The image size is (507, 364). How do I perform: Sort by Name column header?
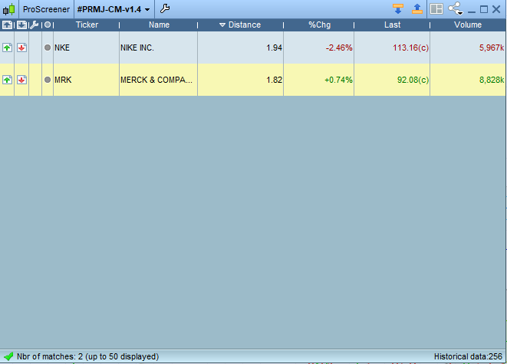(x=159, y=25)
